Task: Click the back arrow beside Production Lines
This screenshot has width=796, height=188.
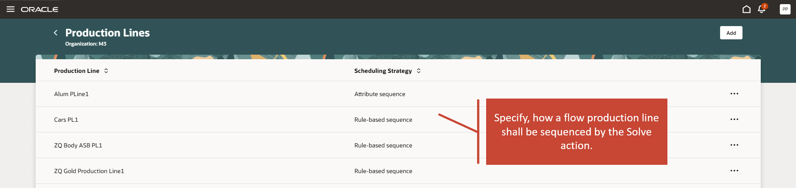Action: click(x=56, y=33)
